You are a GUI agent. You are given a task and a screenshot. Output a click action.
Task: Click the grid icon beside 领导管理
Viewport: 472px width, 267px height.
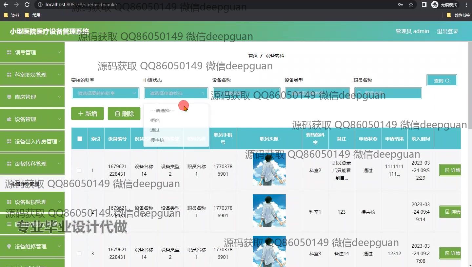9,52
